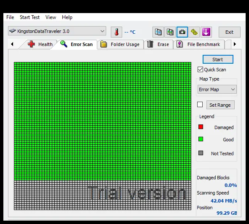This screenshot has height=224, width=249.
Task: Switch to the Health tab
Action: 39,44
